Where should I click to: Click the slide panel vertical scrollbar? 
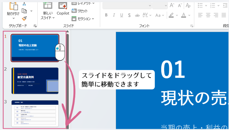click(x=68, y=81)
